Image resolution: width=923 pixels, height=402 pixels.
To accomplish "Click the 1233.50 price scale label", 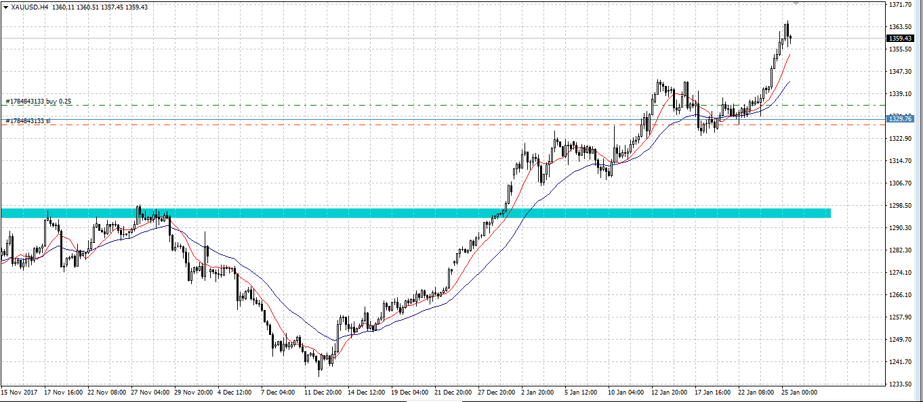I will coord(899,384).
